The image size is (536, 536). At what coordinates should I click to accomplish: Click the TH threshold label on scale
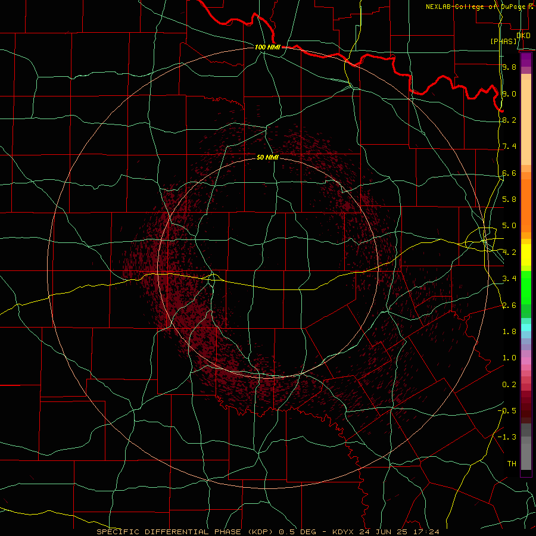(x=512, y=464)
